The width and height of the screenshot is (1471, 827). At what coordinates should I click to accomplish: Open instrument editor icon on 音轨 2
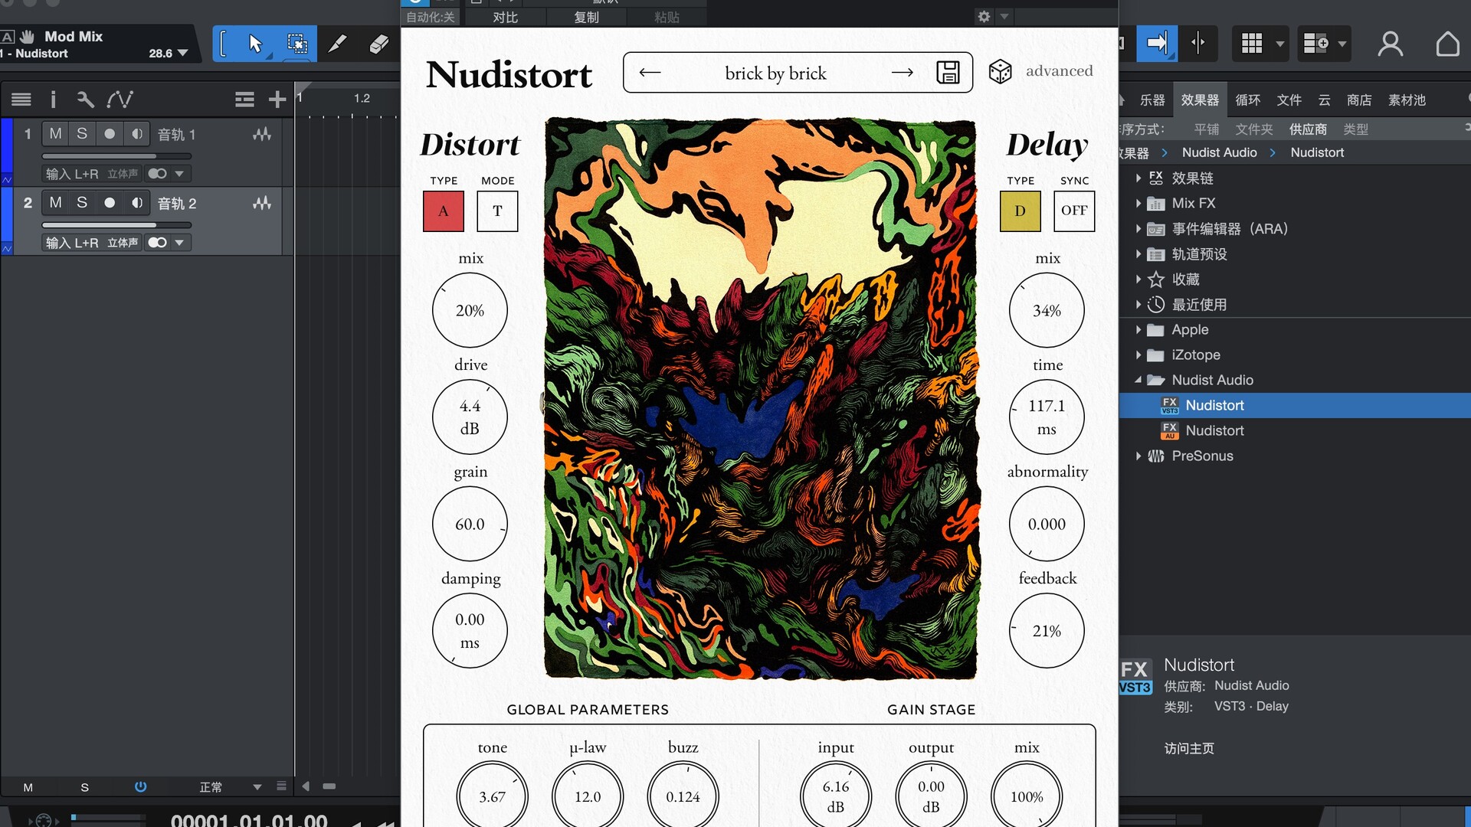[262, 203]
